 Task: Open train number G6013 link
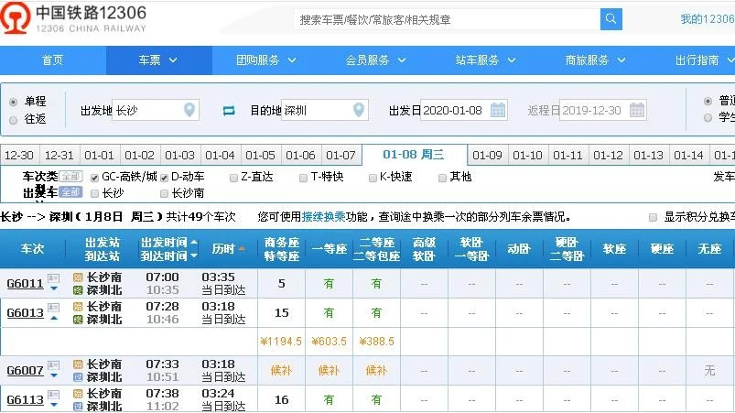[26, 312]
